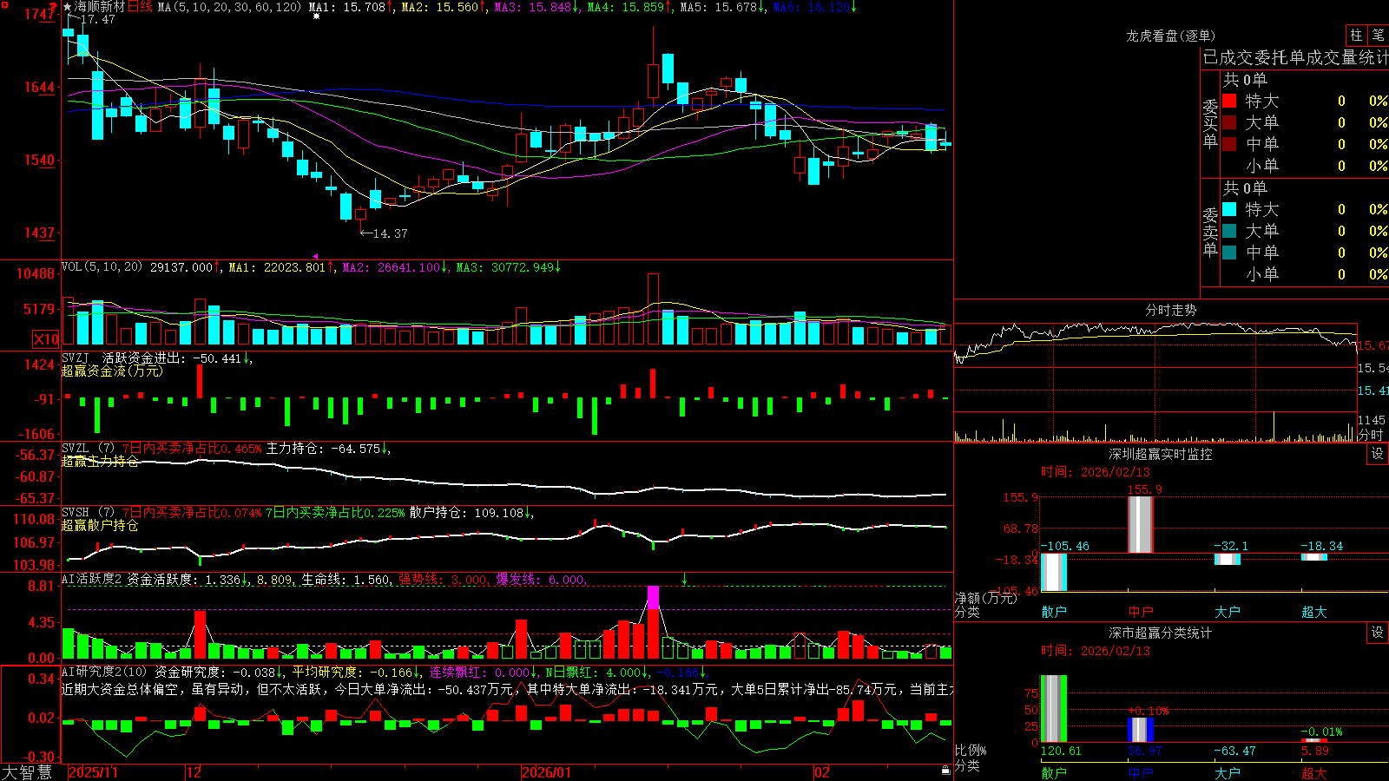The image size is (1389, 781).
Task: Click the cyan 特大 sell order swatch
Action: (x=1229, y=209)
